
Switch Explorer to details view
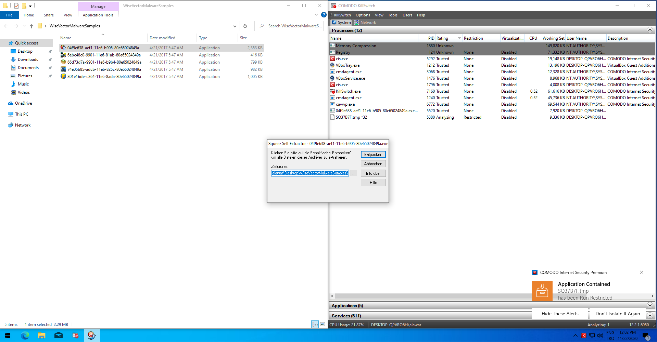tap(315, 324)
